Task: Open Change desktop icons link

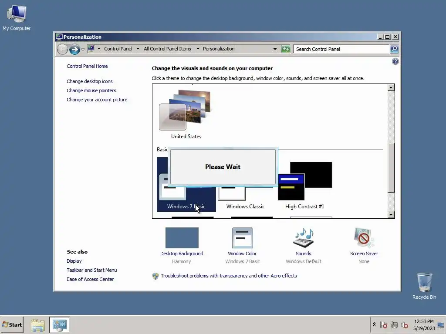Action: click(x=90, y=81)
